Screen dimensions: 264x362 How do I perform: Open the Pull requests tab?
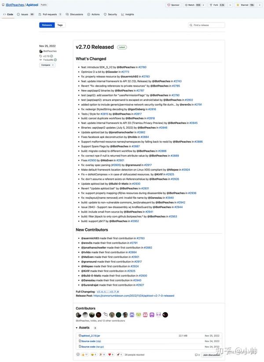click(50, 14)
